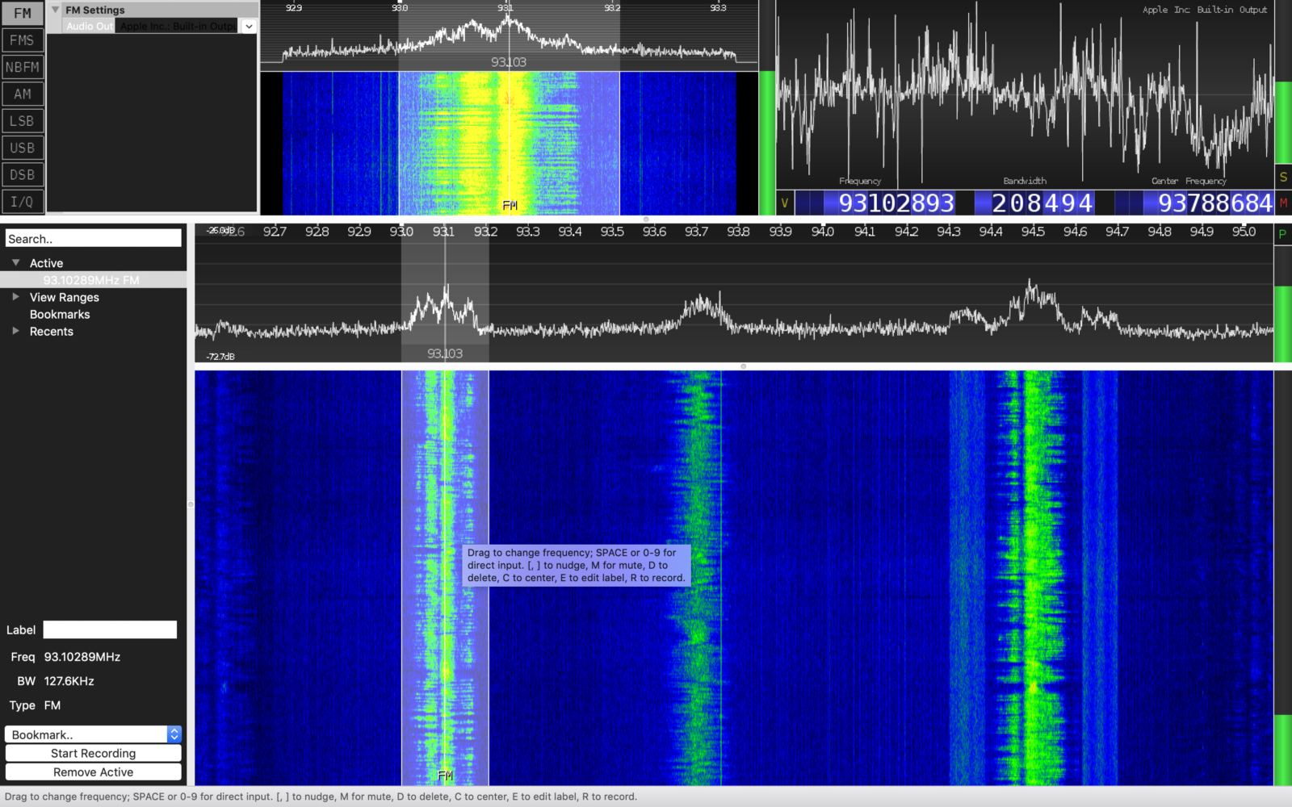Click the 92.7 mark on frequency scale
Screen dimensions: 1292x807
click(x=275, y=232)
